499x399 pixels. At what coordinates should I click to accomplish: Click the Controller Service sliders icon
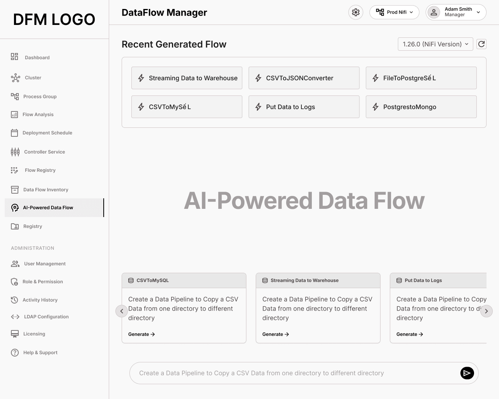click(x=15, y=152)
